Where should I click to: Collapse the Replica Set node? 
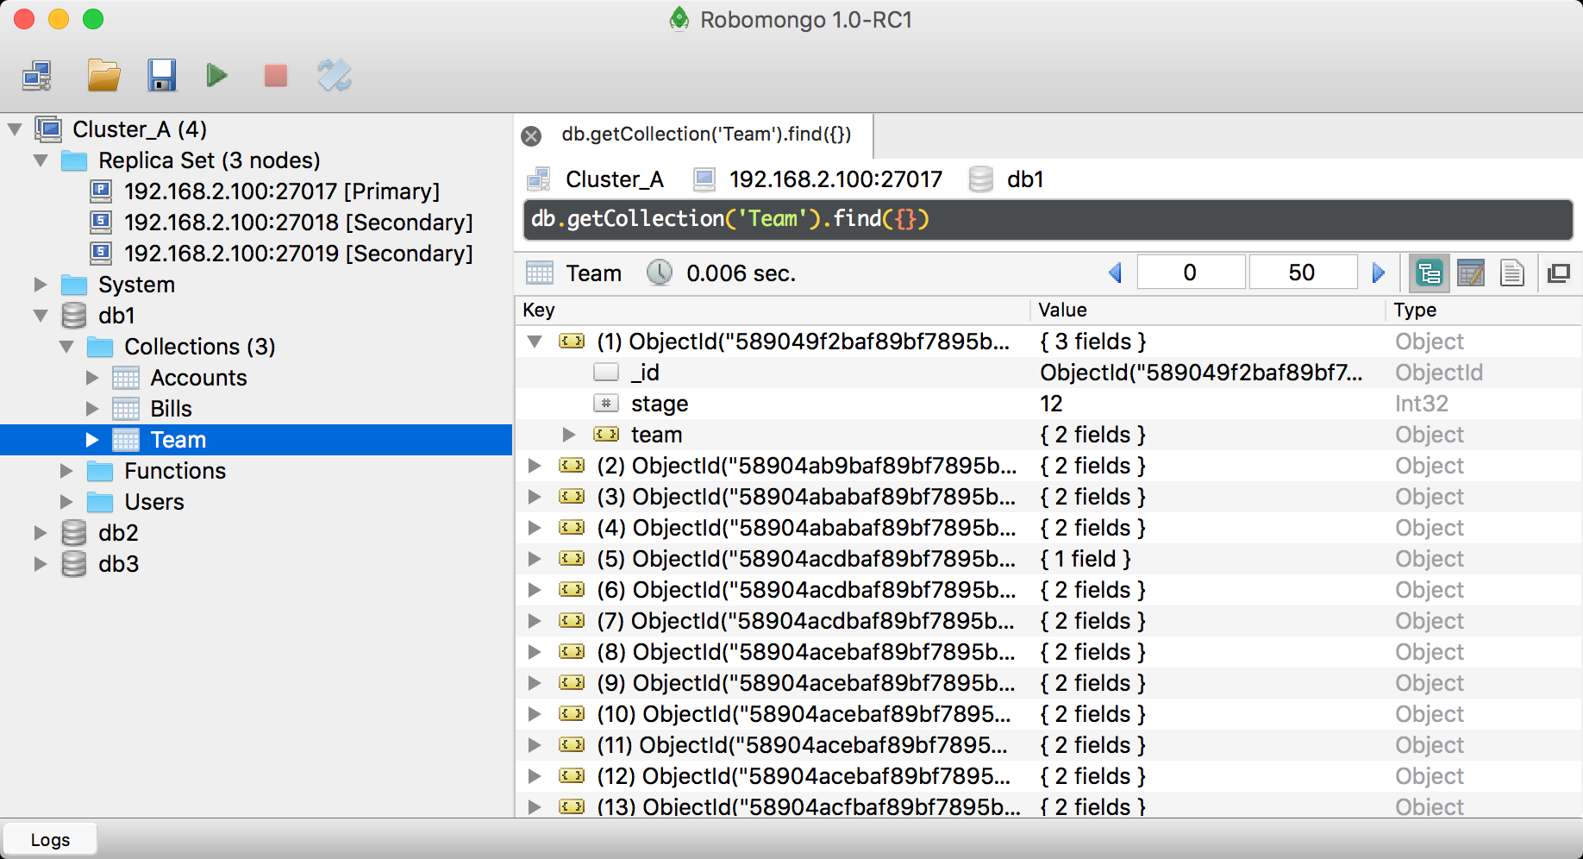click(41, 160)
